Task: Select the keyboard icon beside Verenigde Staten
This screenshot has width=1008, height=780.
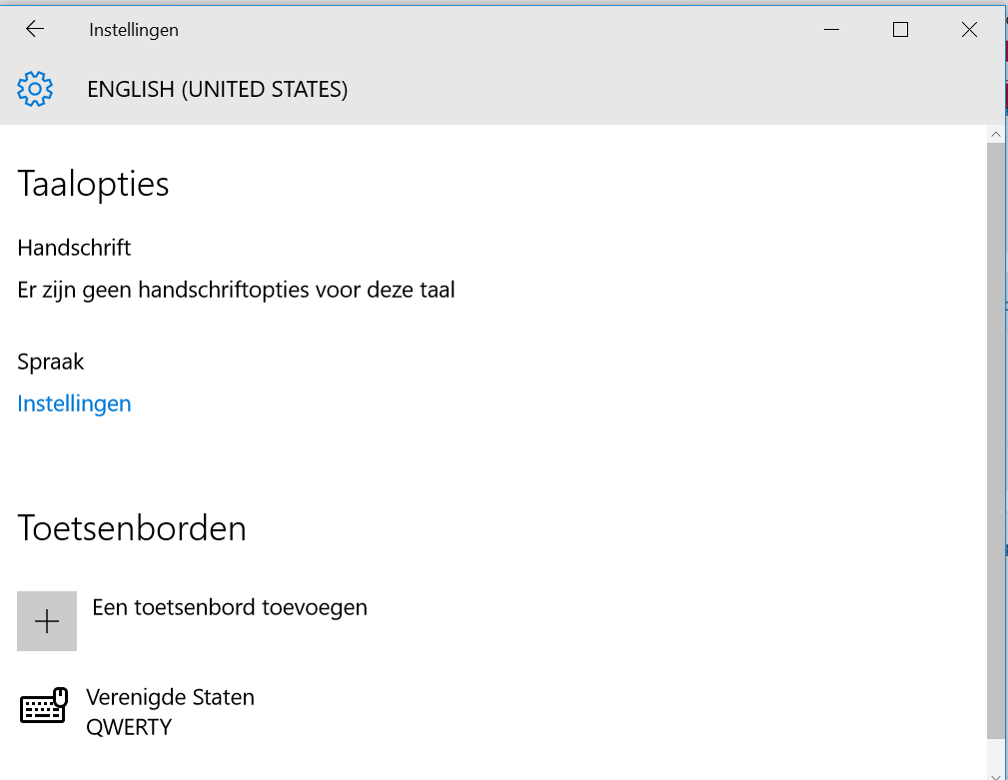Action: 44,707
